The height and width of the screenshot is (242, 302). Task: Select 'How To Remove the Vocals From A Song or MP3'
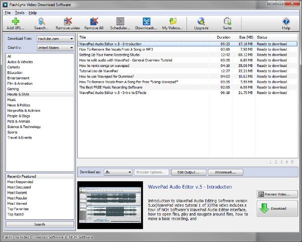click(188, 49)
